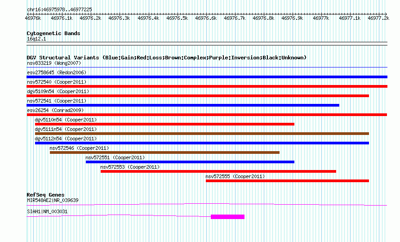Click the 46976.8k ruler tick label

pyautogui.click(x=263, y=18)
